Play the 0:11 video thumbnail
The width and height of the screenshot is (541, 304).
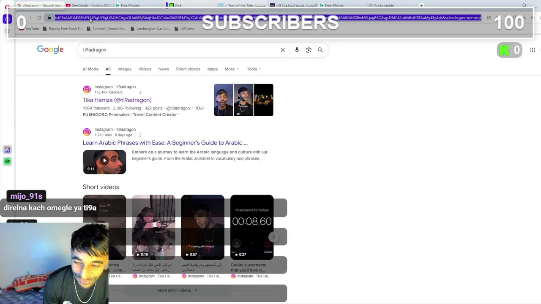pyautogui.click(x=104, y=162)
